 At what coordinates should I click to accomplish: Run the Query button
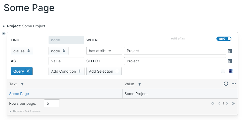22,71
